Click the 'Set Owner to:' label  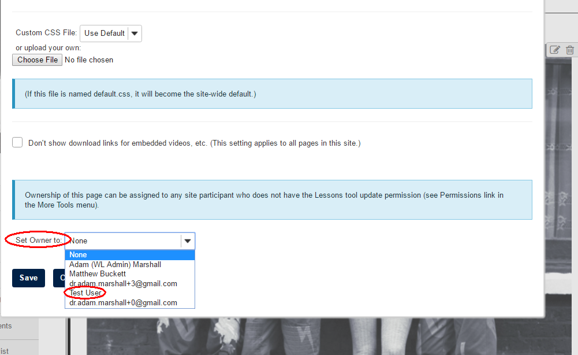[x=39, y=241]
